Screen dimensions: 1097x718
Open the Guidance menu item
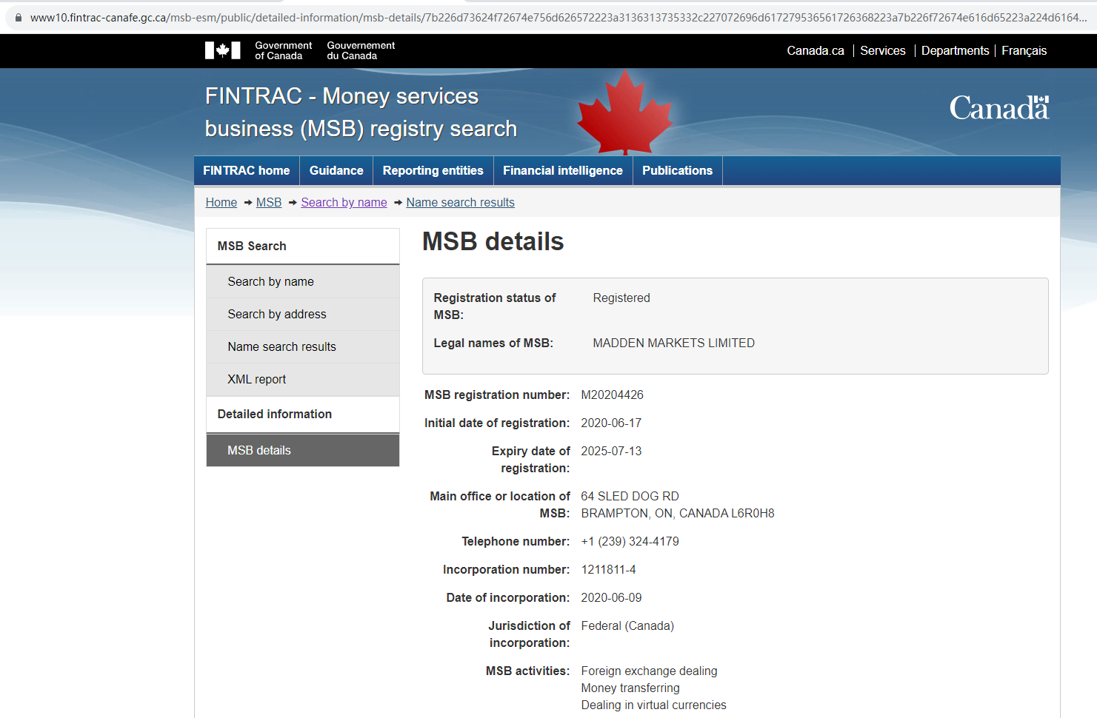click(336, 170)
